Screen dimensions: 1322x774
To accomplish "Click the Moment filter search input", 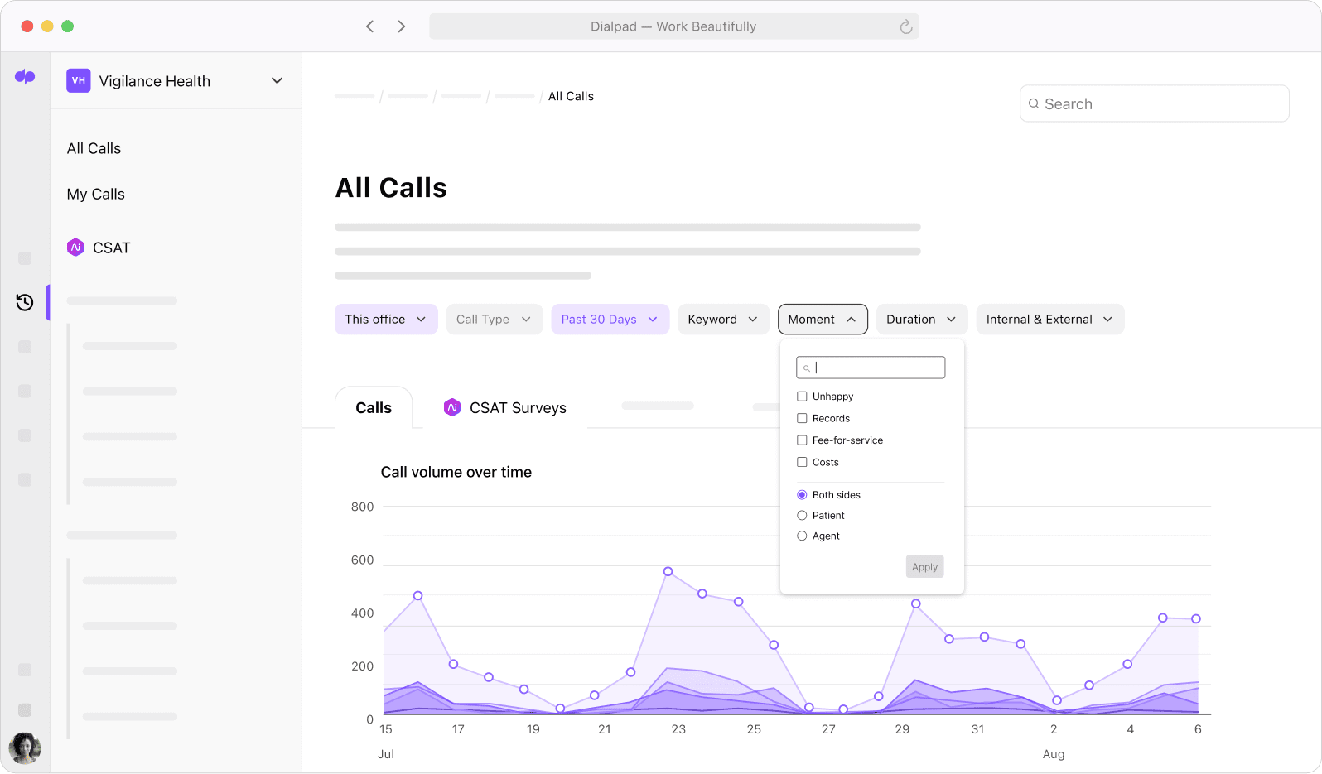I will [871, 368].
